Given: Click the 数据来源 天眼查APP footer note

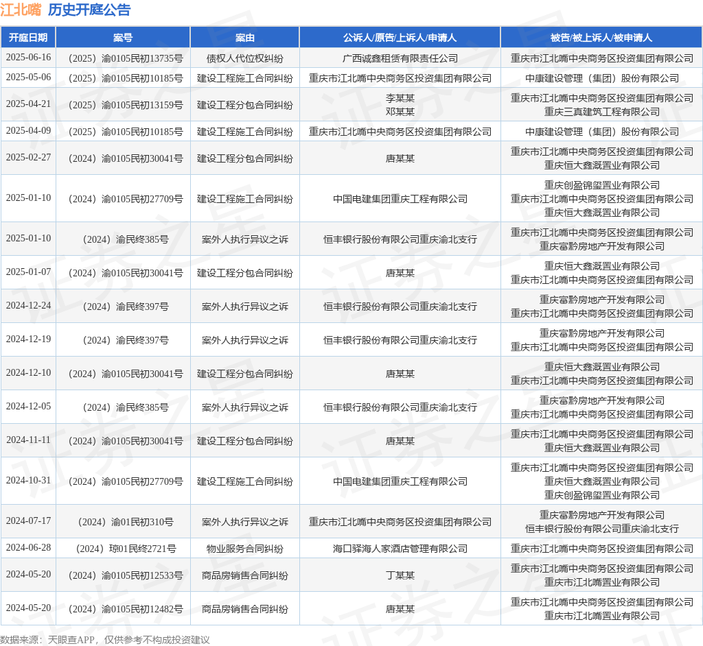Looking at the screenshot, I should point(105,640).
